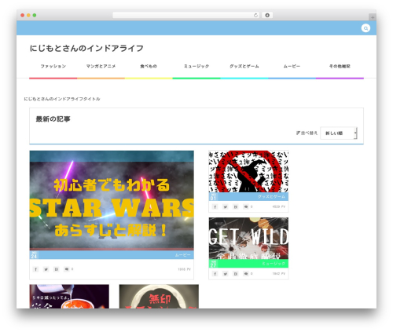
Task: Click グッズとゲーム category label on article card
Action: click(271, 196)
